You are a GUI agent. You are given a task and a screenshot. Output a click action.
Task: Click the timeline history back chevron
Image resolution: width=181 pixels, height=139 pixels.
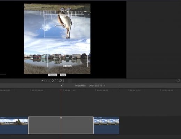pyautogui.click(x=62, y=85)
